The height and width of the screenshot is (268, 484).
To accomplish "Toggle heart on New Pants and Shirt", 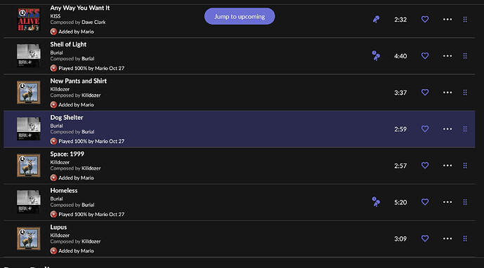I will tap(425, 92).
